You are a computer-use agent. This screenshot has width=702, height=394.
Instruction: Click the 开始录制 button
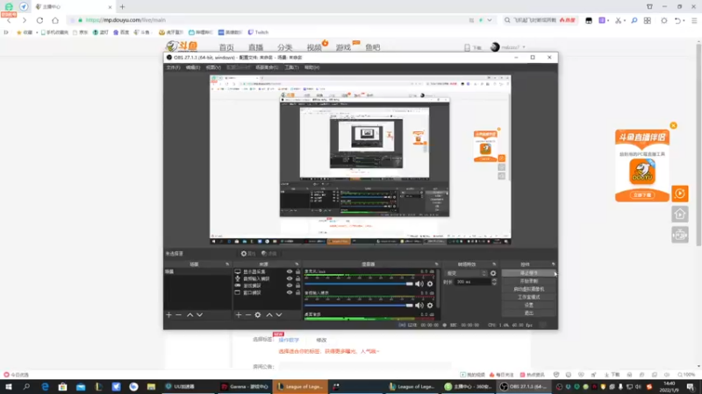529,281
